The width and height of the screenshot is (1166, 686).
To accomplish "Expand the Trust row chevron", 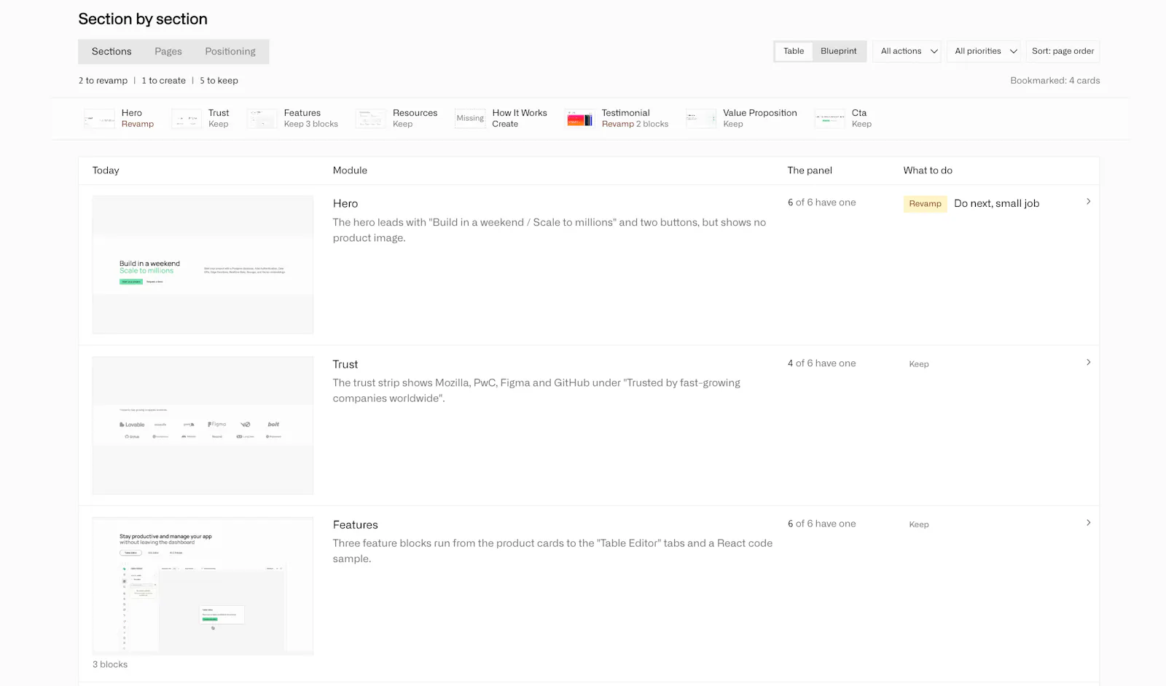I will [1088, 363].
